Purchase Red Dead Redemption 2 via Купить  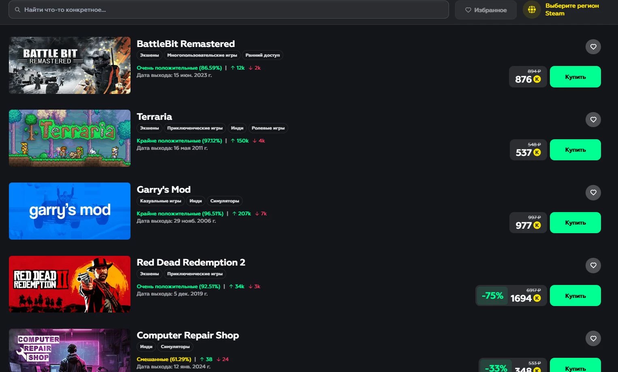[575, 295]
